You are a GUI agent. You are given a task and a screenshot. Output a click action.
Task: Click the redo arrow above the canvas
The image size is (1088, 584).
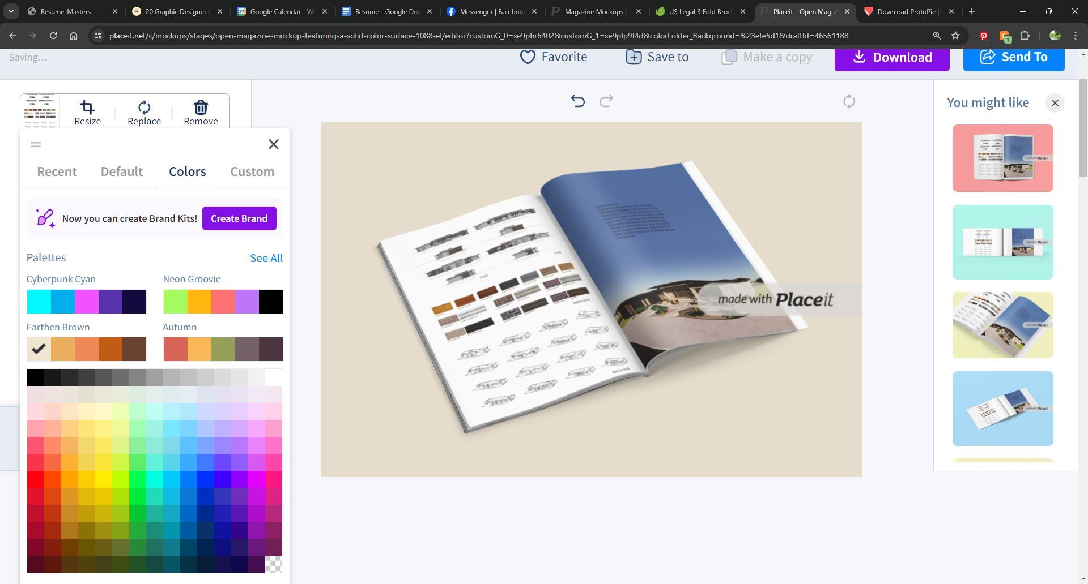pos(606,101)
